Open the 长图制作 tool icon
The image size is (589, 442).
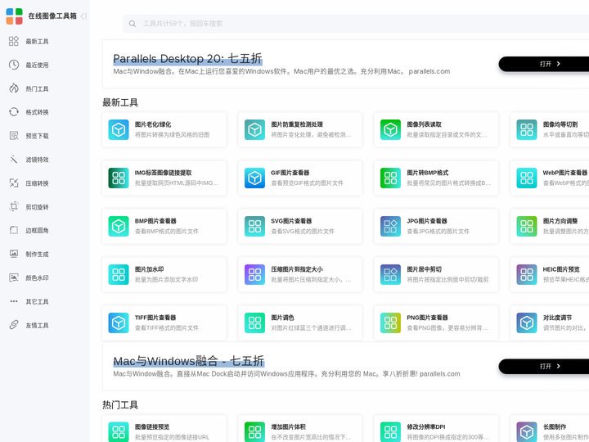527,432
